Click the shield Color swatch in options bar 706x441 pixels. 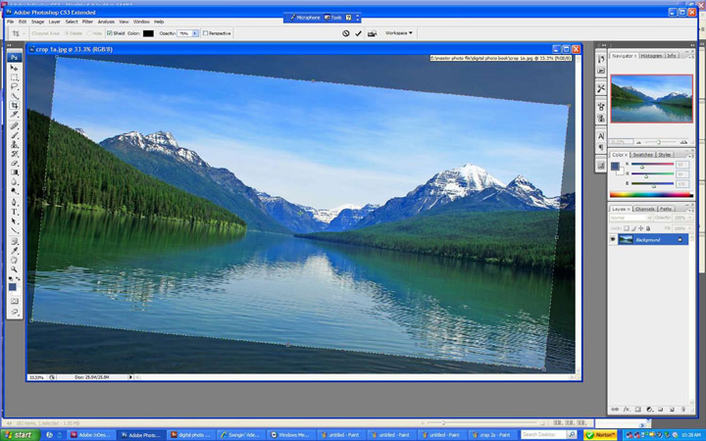pyautogui.click(x=148, y=33)
